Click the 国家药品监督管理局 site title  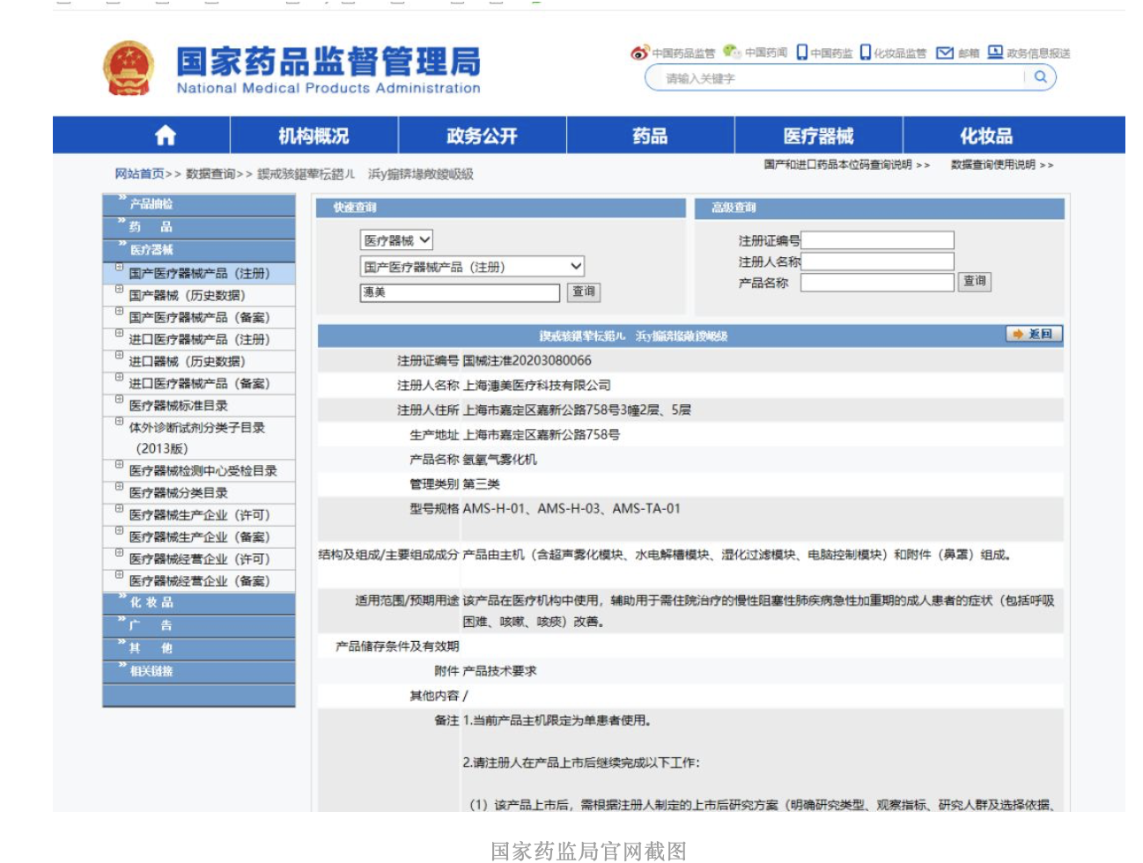tap(328, 62)
